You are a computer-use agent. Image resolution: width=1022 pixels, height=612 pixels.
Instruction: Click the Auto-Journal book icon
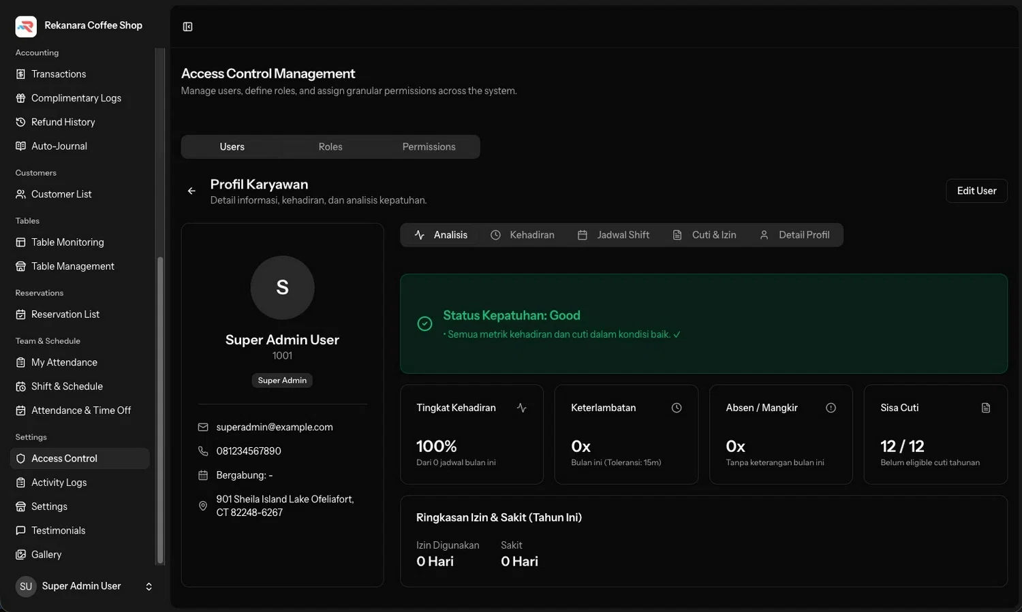coord(20,146)
